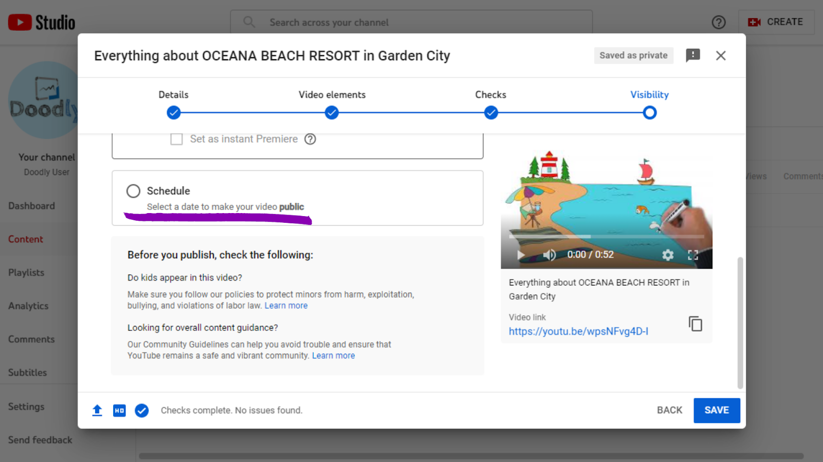The width and height of the screenshot is (823, 462).
Task: Click the 0:00 / 0:52 timestamp
Action: 591,255
